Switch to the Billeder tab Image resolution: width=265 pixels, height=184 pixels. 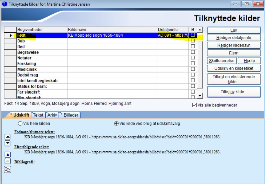[x=69, y=115]
